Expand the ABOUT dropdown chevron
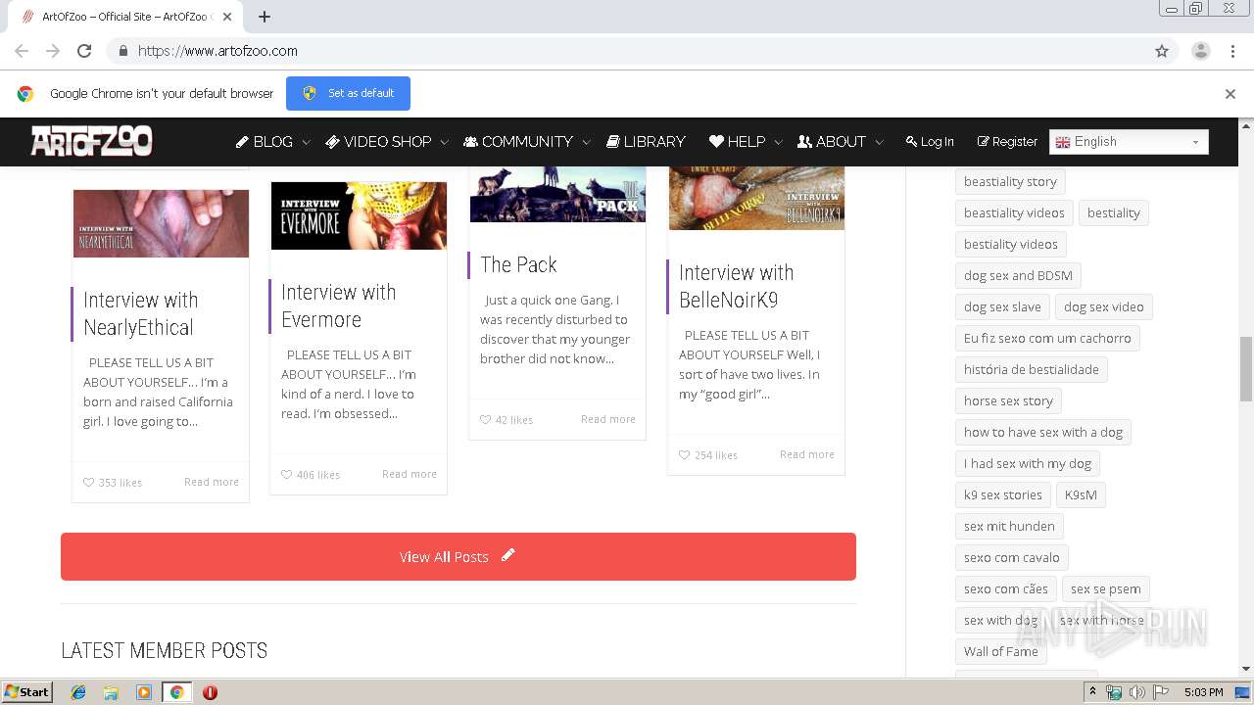Viewport: 1254px width, 705px height. tap(879, 143)
